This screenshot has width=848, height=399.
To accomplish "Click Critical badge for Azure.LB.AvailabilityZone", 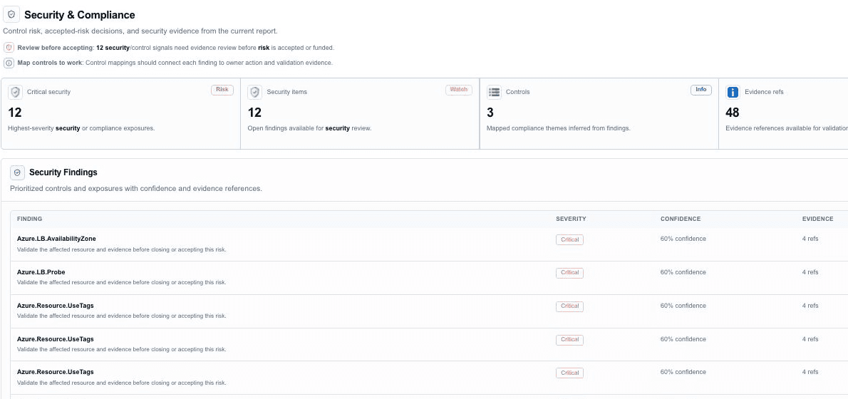I will point(569,239).
